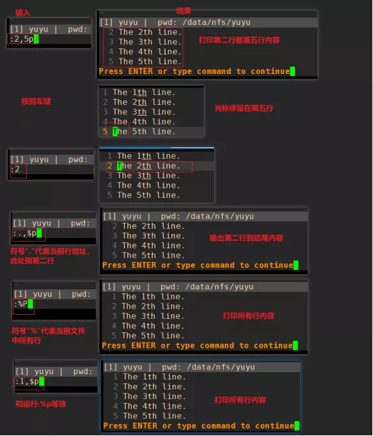The image size is (373, 436).
Task: Click the :1,$p command input line
Action: pos(56,381)
